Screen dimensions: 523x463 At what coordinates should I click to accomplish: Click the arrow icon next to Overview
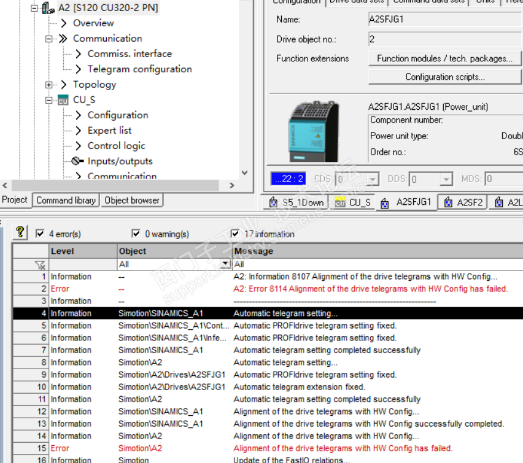(64, 23)
